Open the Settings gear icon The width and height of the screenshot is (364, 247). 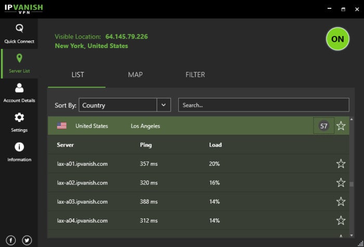point(19,117)
